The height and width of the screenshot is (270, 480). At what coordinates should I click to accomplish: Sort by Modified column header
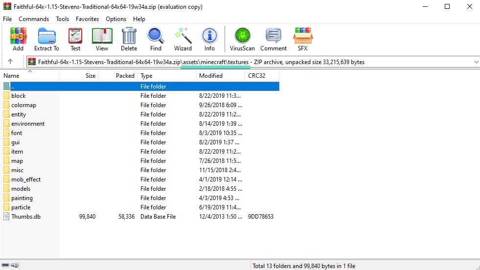(x=220, y=76)
